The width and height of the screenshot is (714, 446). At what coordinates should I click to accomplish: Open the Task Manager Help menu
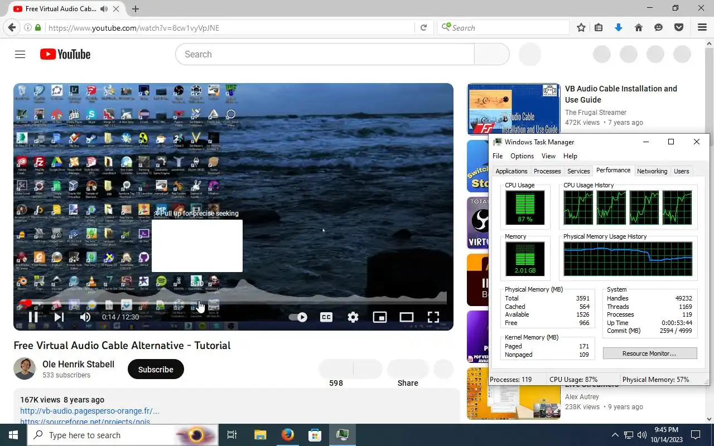(570, 156)
